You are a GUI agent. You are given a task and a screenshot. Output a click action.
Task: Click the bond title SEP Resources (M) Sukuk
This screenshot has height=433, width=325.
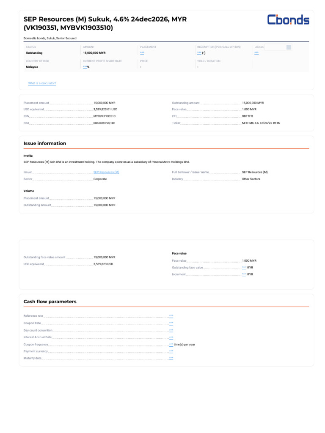pos(105,23)
